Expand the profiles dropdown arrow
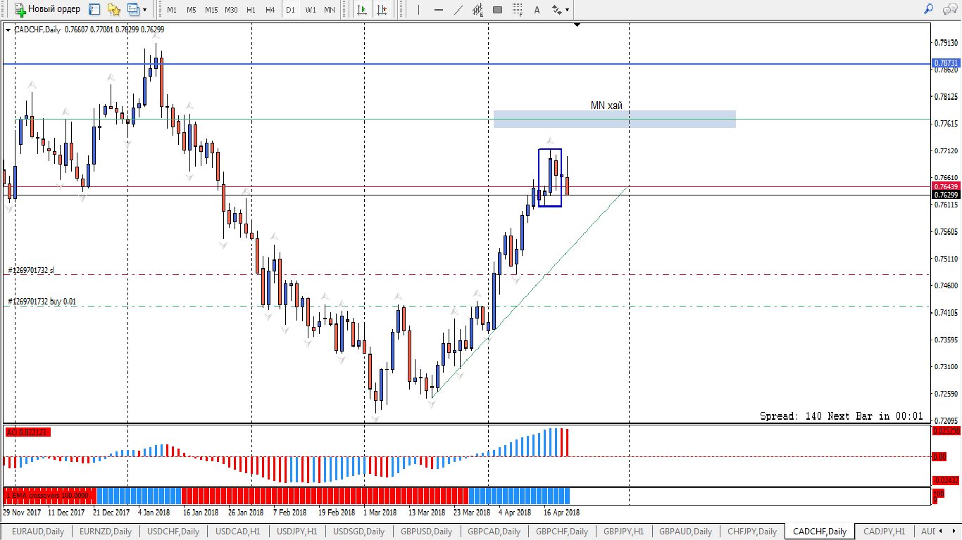The width and height of the screenshot is (962, 540). tap(145, 10)
